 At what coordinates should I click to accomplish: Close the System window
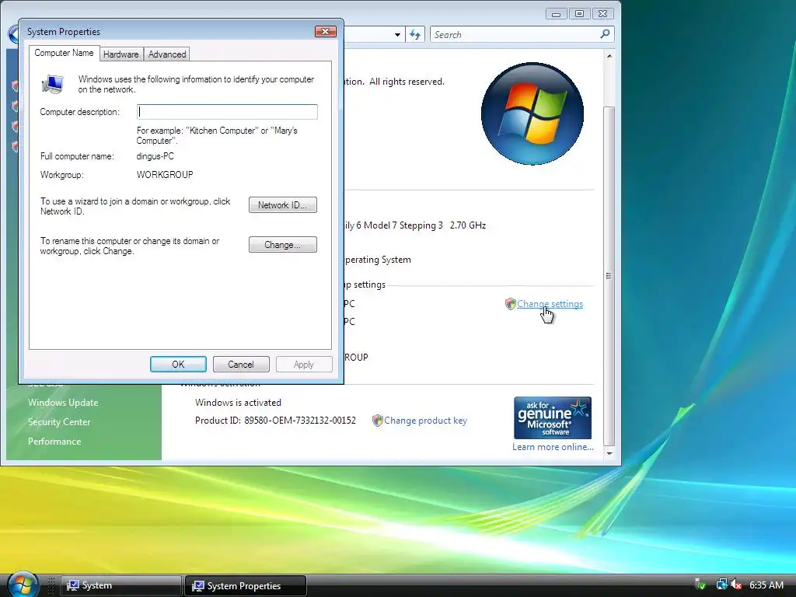pos(602,14)
